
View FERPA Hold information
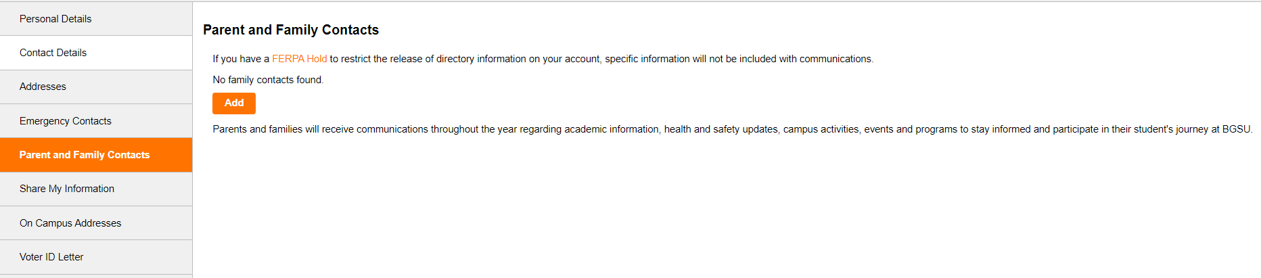click(299, 59)
